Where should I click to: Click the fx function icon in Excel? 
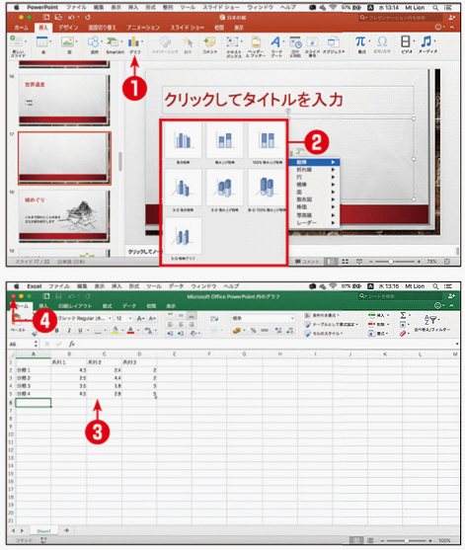[71, 344]
